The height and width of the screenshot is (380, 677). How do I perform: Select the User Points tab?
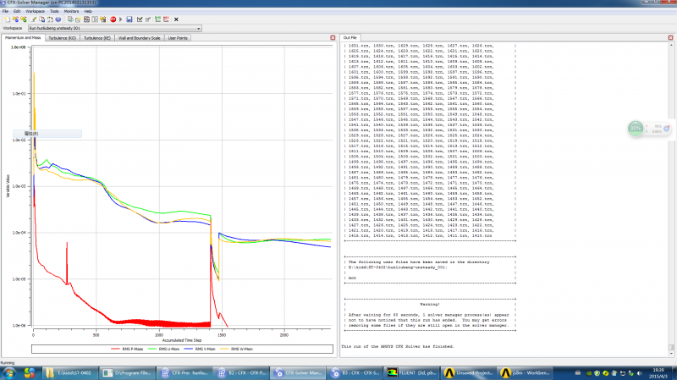tap(179, 38)
